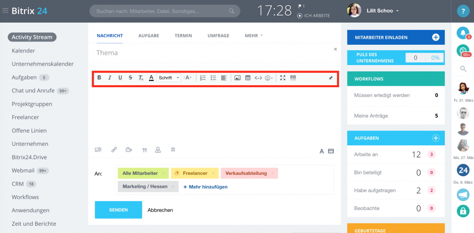The height and width of the screenshot is (233, 474).
Task: Open Arbeite an tasks row
Action: point(396,155)
